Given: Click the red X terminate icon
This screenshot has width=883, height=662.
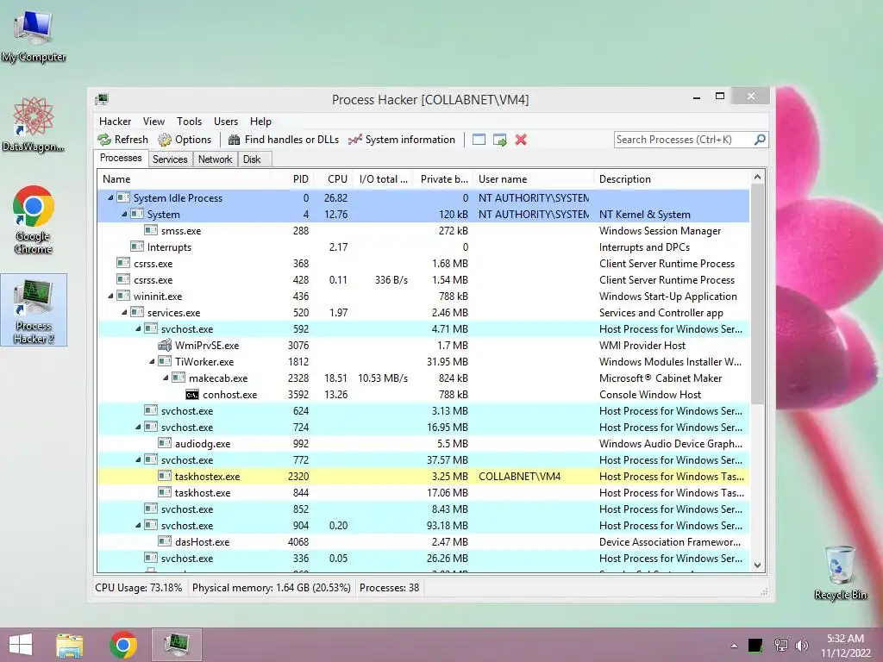Looking at the screenshot, I should [x=521, y=140].
